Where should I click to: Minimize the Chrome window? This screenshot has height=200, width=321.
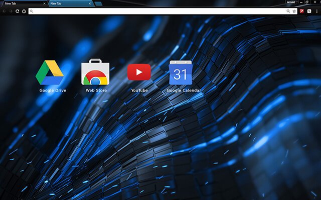(x=301, y=2)
